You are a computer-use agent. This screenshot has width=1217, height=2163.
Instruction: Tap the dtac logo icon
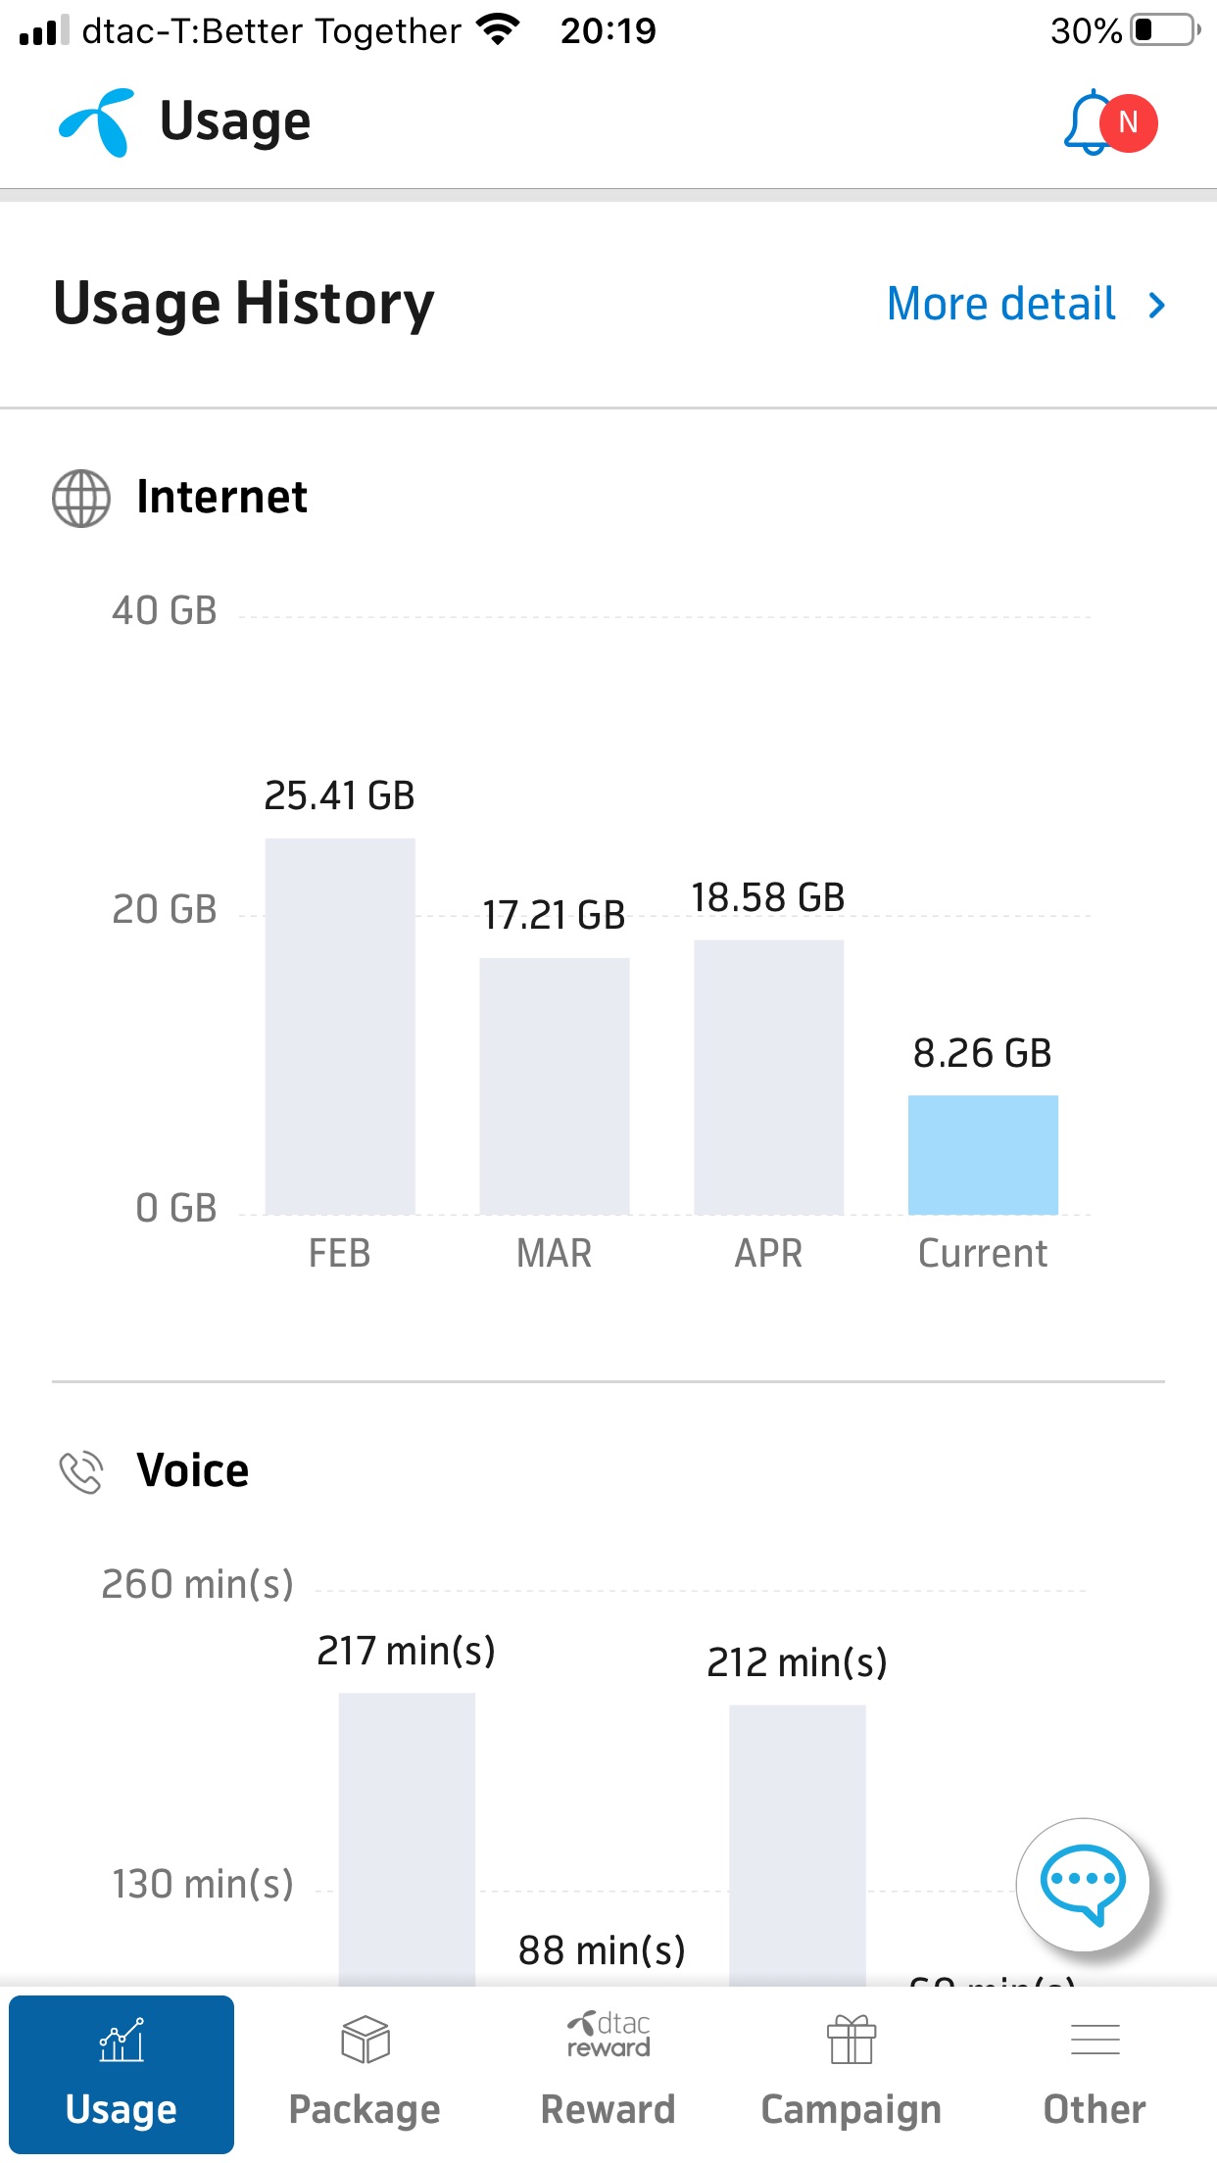[96, 122]
